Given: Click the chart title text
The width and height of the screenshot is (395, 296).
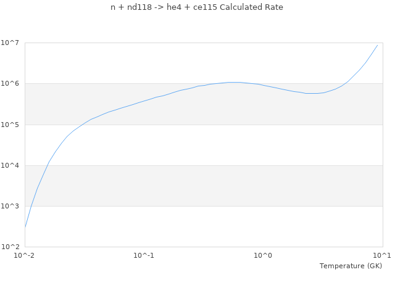Looking at the screenshot, I should pos(197,7).
